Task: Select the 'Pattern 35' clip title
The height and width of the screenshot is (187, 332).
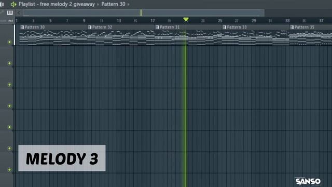Action: tap(305, 27)
